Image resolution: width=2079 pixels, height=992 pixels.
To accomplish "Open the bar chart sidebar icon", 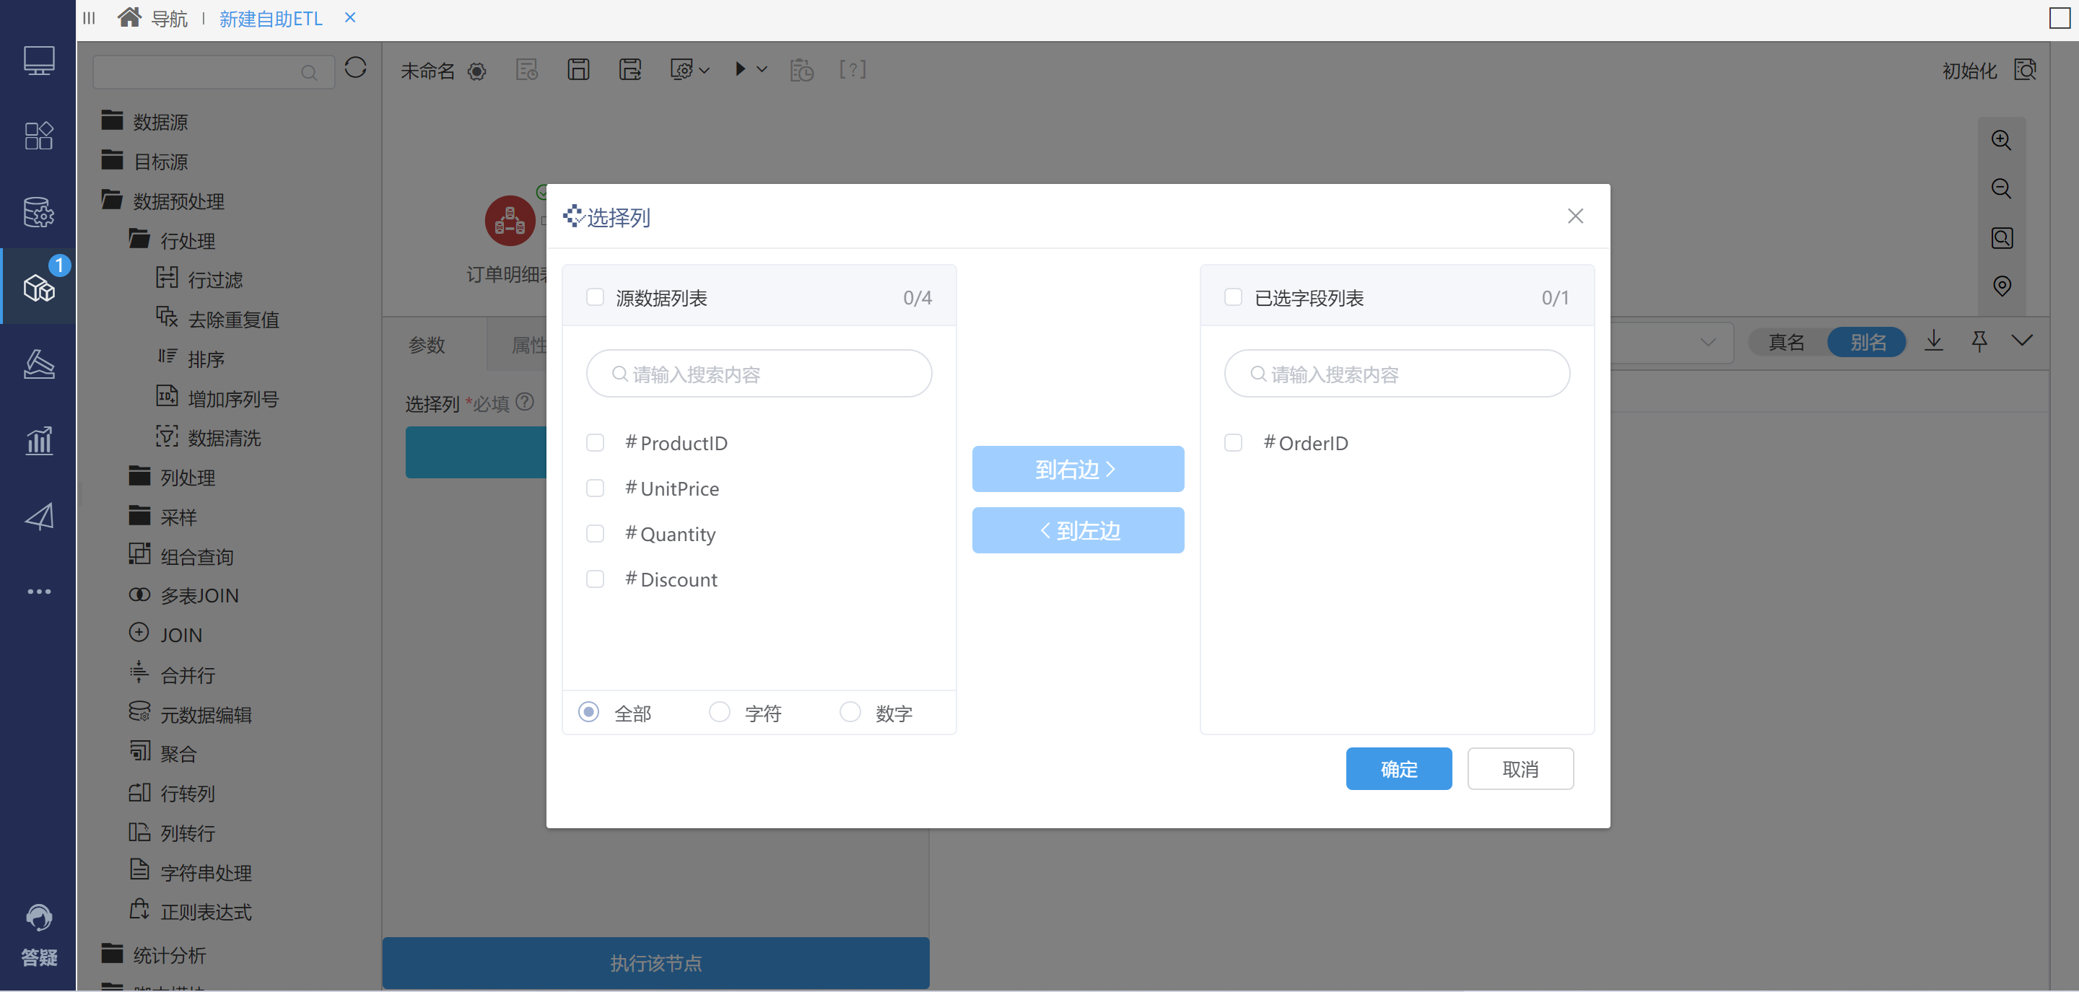I will 39,439.
